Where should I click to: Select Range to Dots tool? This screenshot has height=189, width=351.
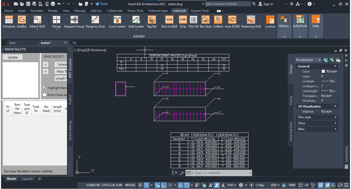[95, 22]
